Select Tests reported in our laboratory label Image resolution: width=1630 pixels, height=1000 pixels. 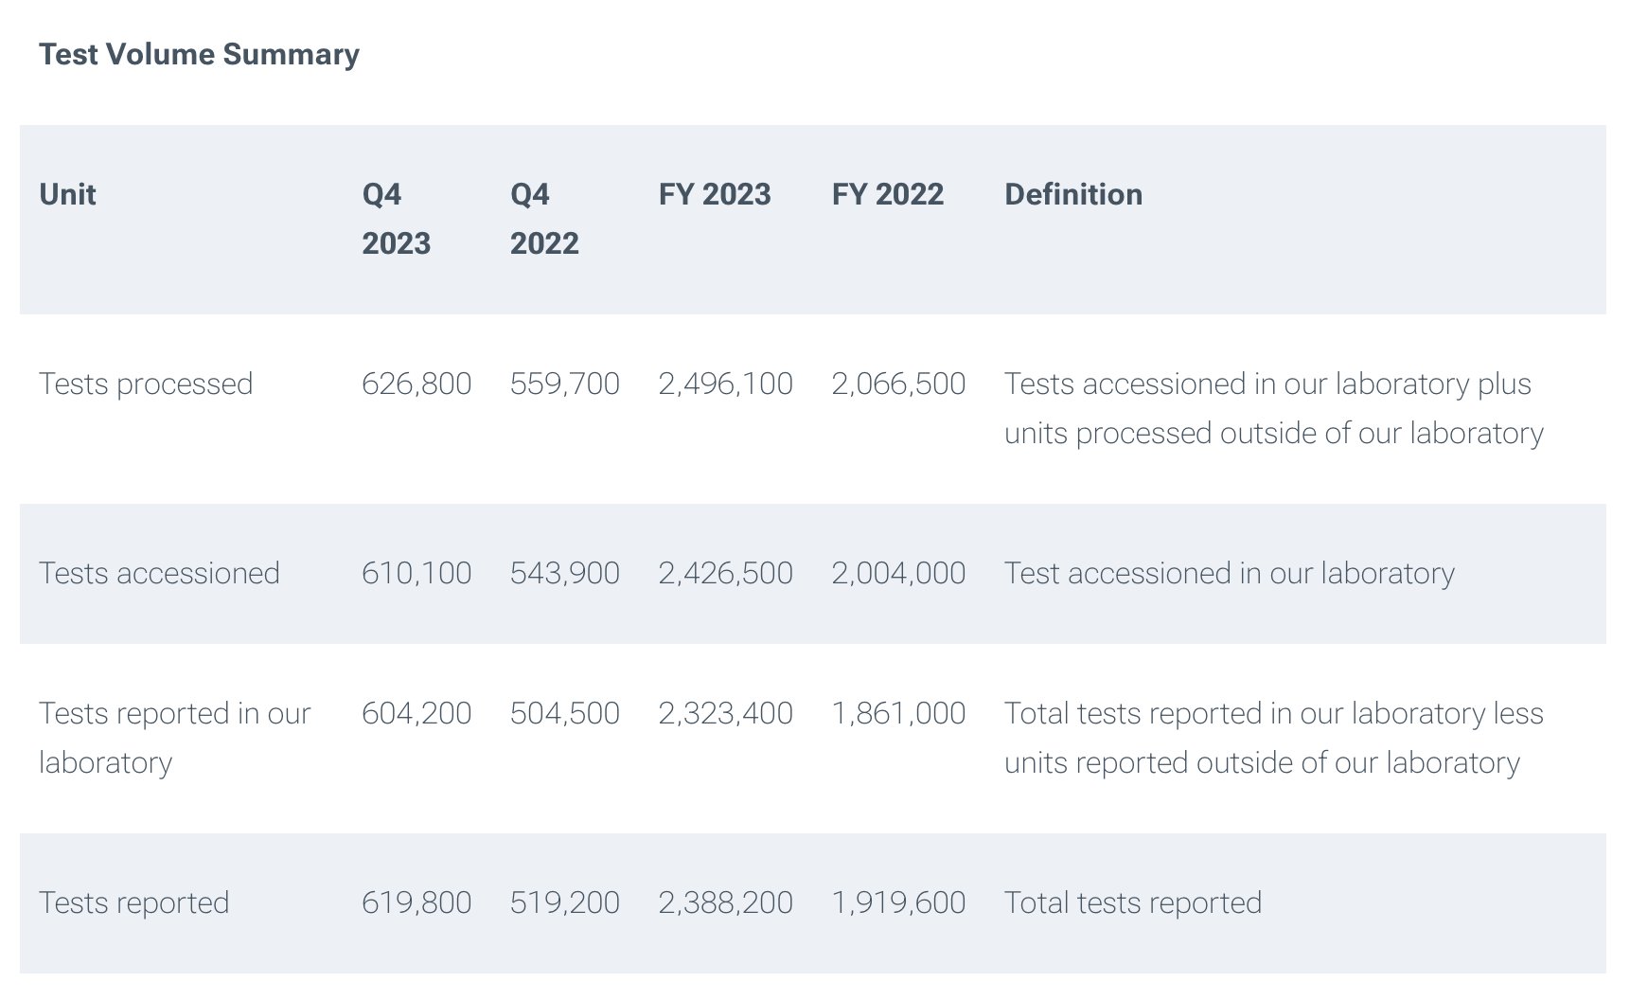click(x=174, y=738)
